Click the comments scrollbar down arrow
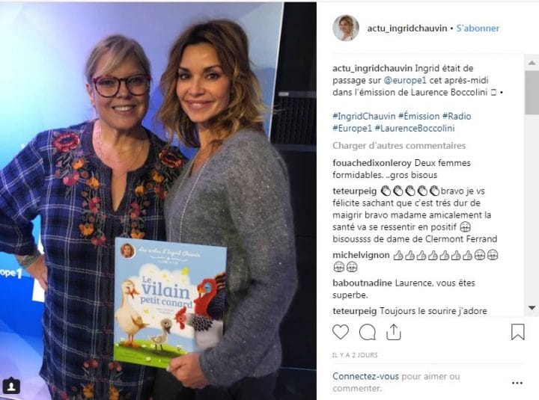Viewport: 539px width, 400px height. pos(532,308)
